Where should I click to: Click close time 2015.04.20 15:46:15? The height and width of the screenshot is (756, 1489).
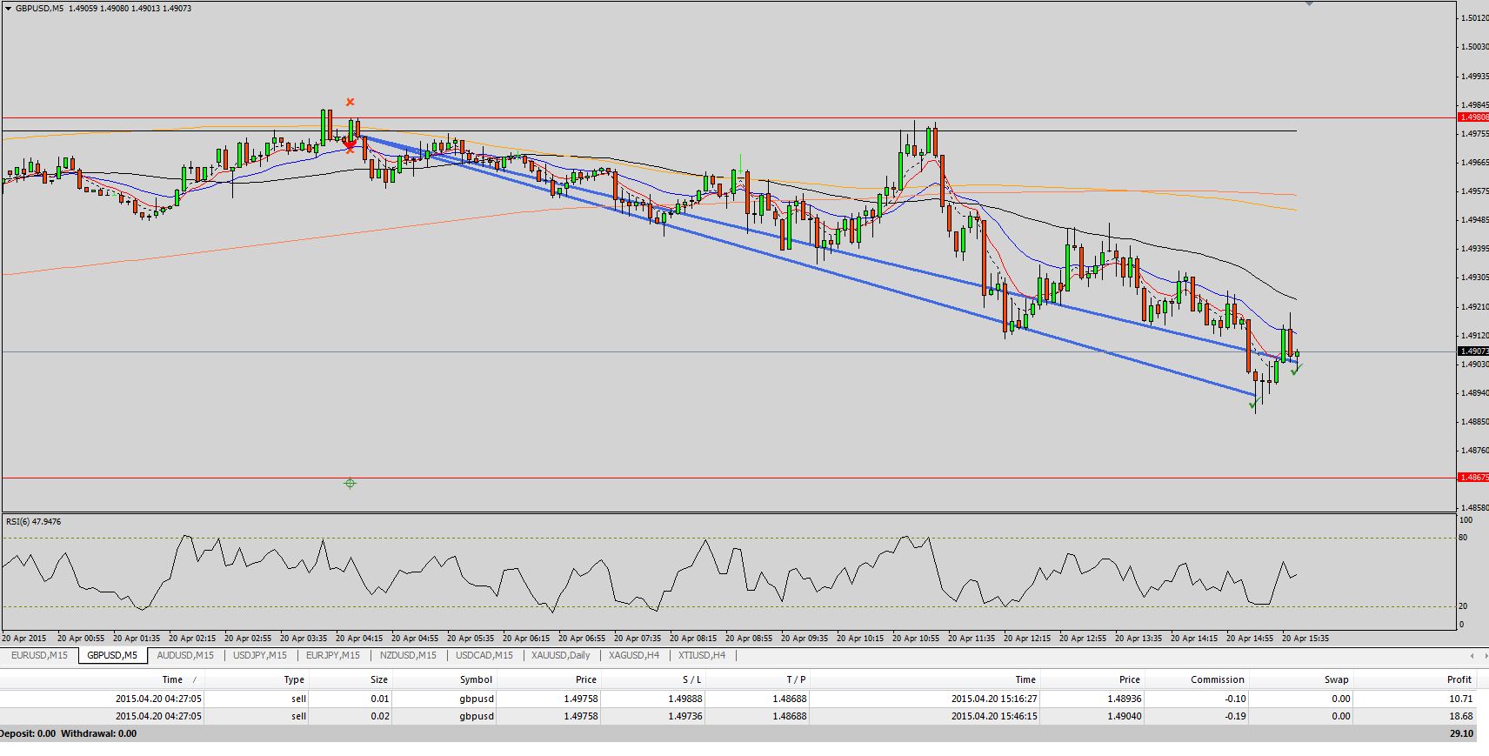[994, 716]
